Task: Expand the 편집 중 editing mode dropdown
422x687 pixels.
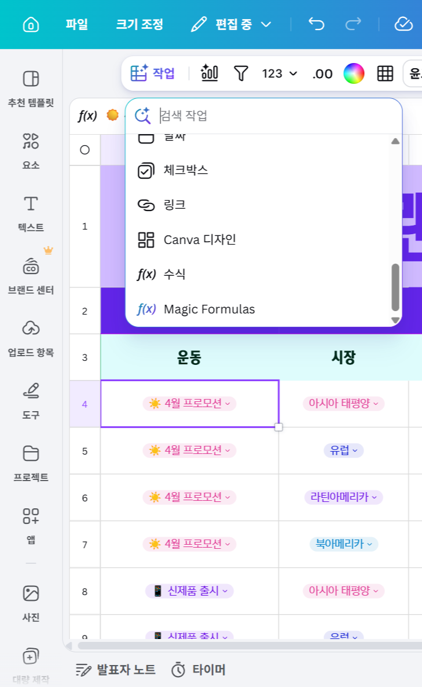Action: pyautogui.click(x=232, y=24)
